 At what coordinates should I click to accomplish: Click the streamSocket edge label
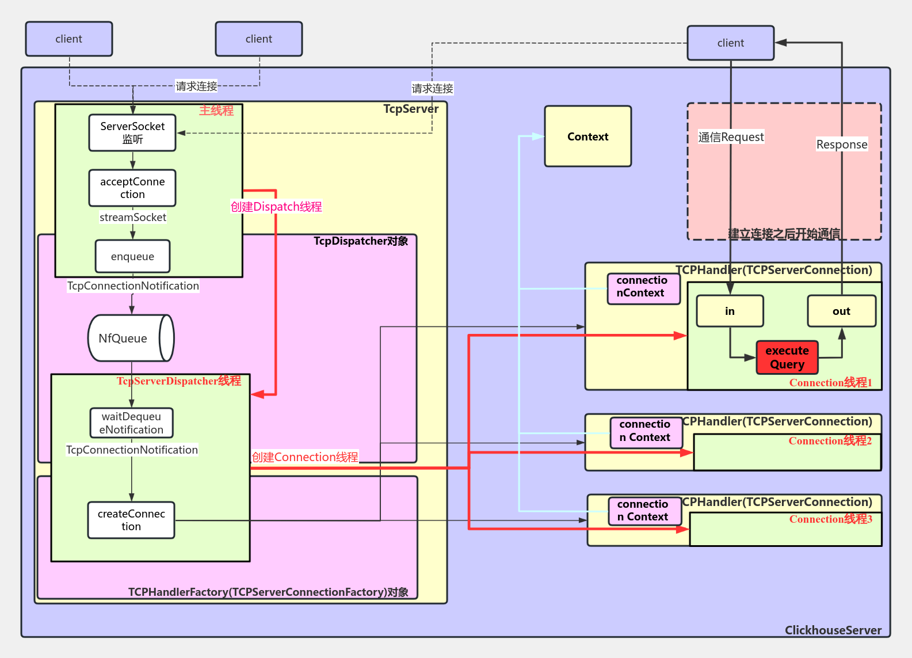132,217
